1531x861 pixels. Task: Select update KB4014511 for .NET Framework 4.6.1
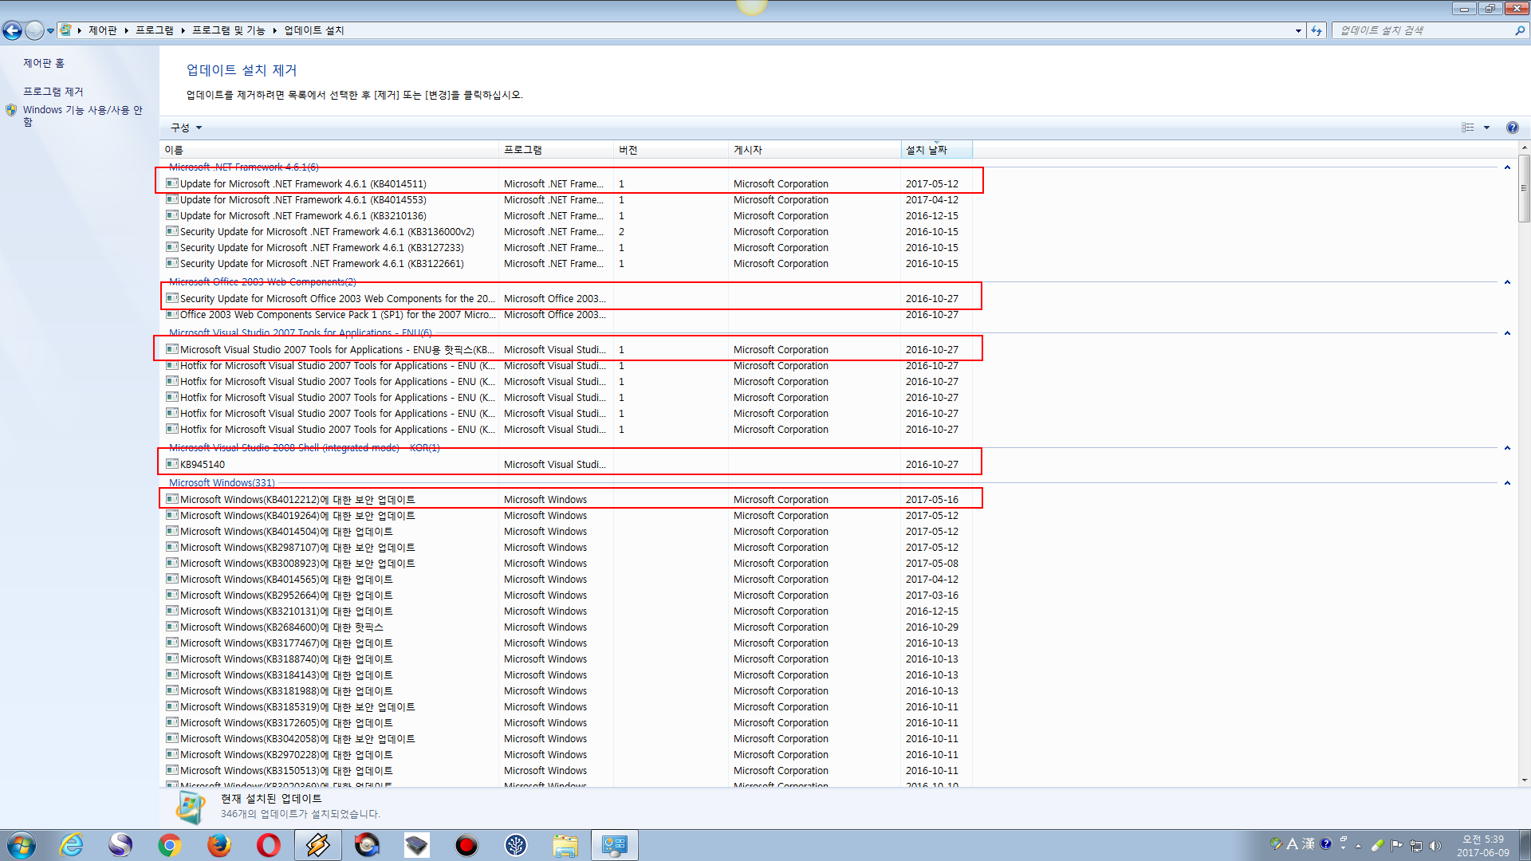pyautogui.click(x=569, y=183)
